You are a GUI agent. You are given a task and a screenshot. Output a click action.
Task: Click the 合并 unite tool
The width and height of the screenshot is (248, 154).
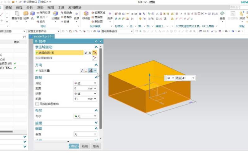click(41, 17)
